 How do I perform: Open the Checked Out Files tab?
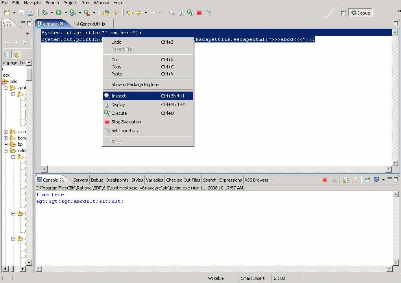pyautogui.click(x=183, y=180)
